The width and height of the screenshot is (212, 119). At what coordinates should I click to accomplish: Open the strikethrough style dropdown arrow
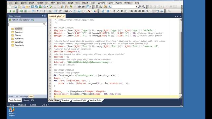click(128, 11)
